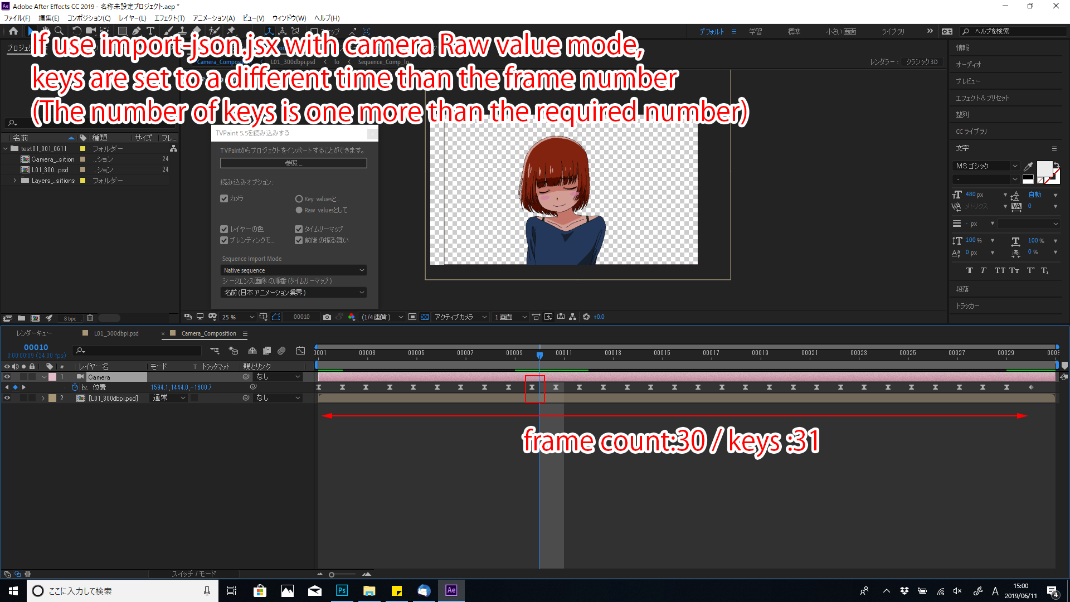Open the コンポジション(C) menu
This screenshot has height=602, width=1070.
pos(89,18)
